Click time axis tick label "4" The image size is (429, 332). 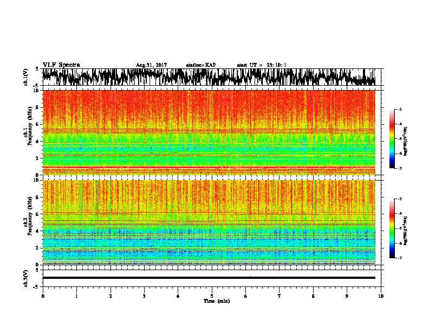tap(178, 296)
